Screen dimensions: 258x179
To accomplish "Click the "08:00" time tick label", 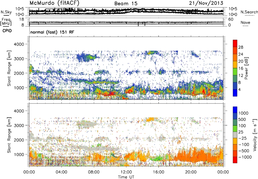I will click(x=94, y=172).
